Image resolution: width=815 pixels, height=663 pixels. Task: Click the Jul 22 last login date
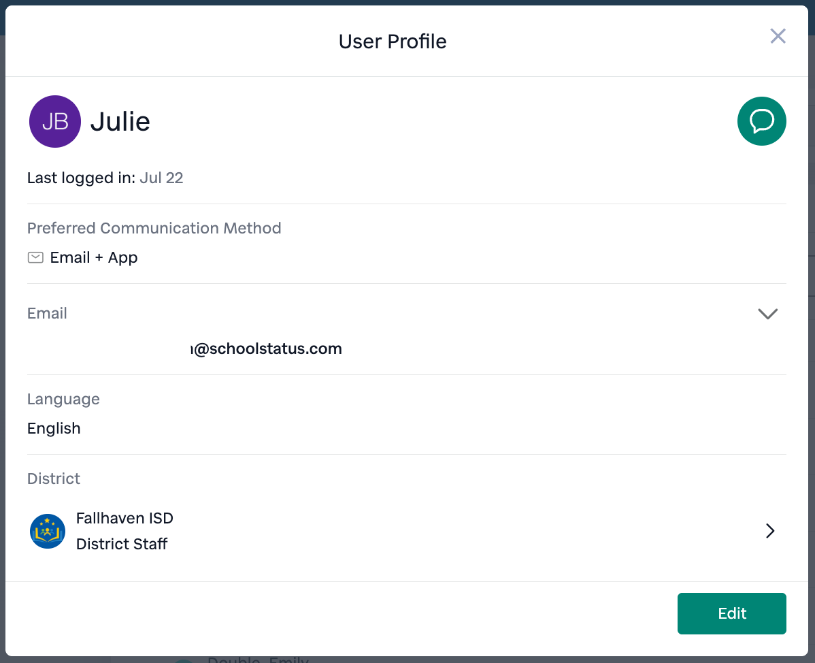tap(161, 178)
